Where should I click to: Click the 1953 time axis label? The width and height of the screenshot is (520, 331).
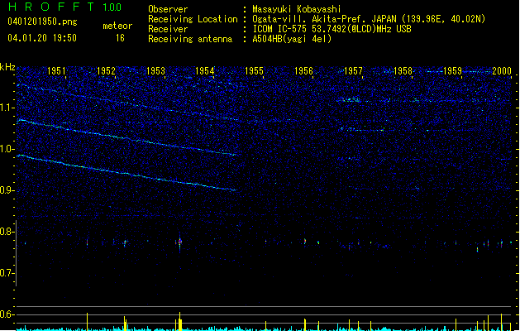(155, 71)
